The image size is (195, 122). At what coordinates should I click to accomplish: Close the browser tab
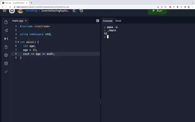click(27, 3)
